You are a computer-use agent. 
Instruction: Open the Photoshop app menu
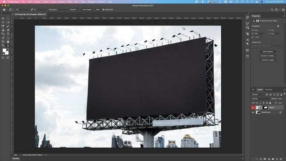click(13, 2)
